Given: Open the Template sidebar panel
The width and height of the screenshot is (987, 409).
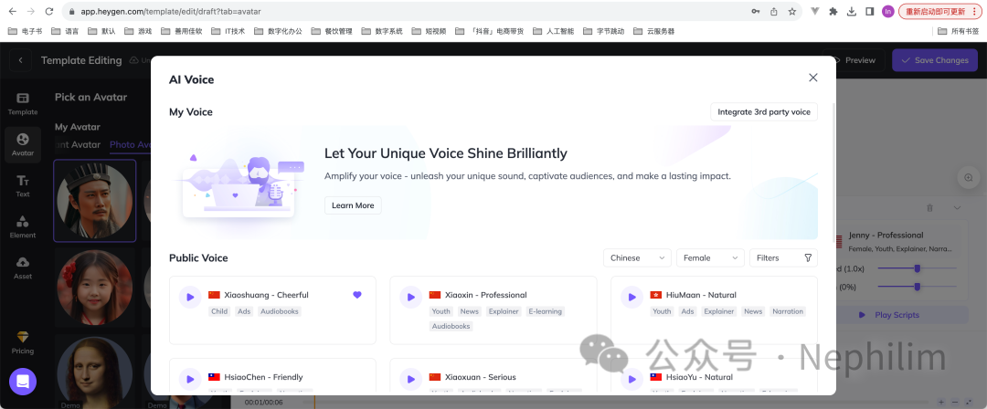Looking at the screenshot, I should 23,103.
